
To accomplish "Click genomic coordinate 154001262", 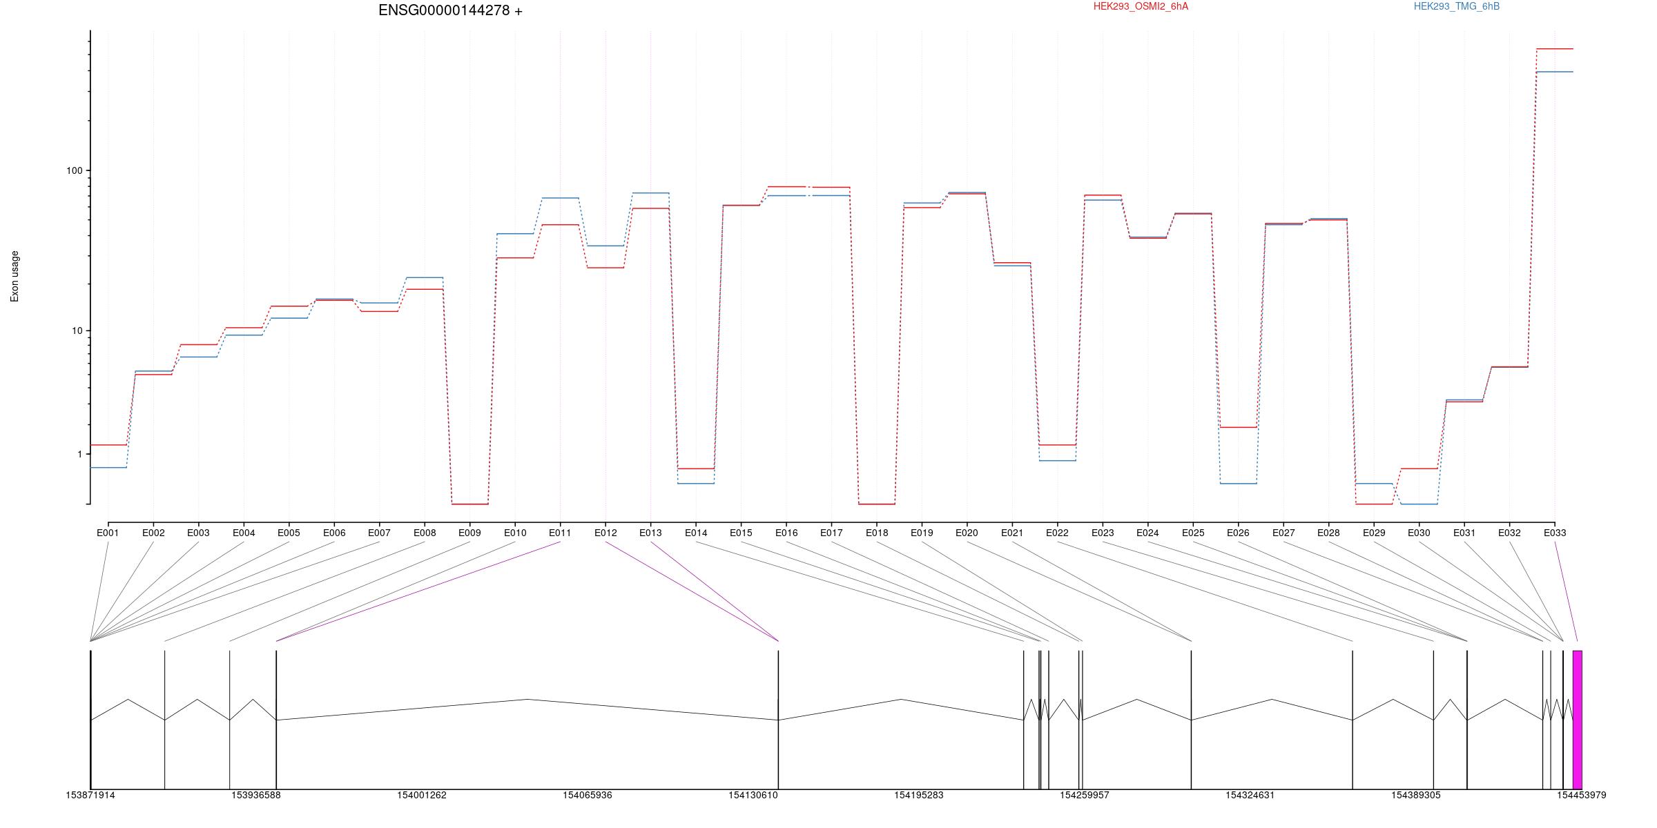I will tap(422, 795).
